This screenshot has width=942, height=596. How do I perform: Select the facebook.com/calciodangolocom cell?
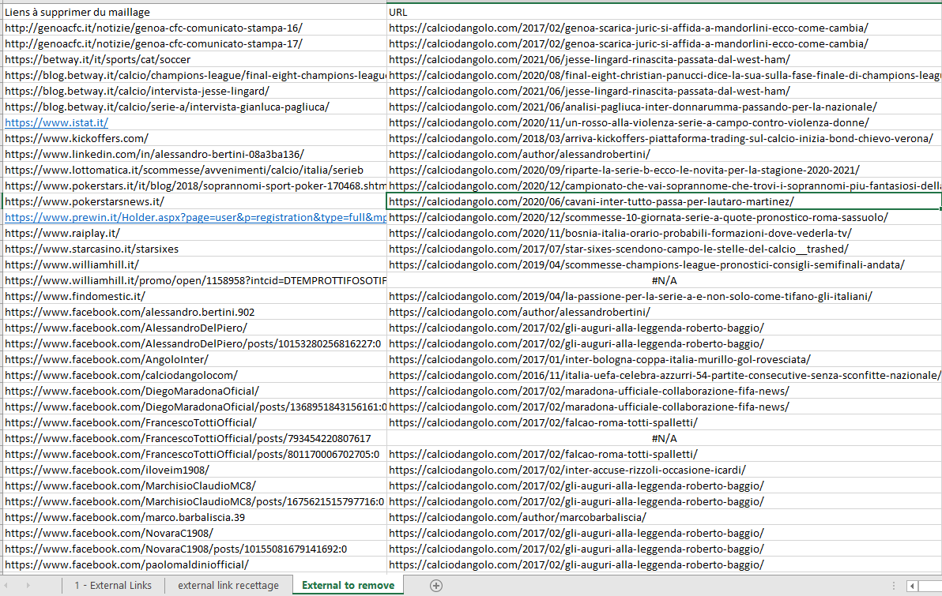point(121,375)
